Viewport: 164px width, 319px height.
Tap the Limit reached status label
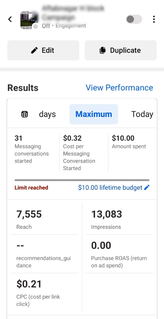(x=31, y=187)
